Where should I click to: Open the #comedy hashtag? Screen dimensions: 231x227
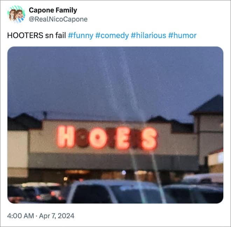coord(112,36)
